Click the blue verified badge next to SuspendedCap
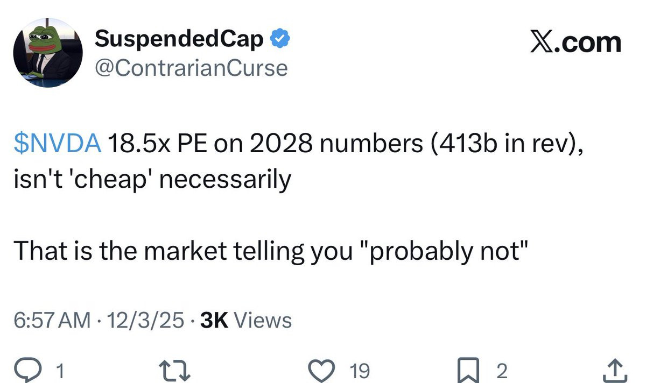 point(280,39)
